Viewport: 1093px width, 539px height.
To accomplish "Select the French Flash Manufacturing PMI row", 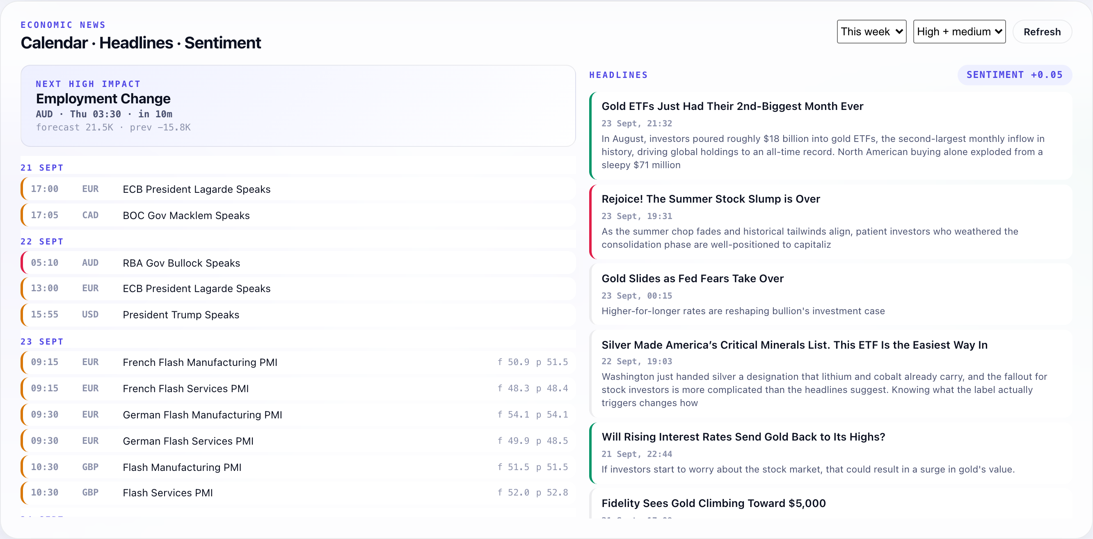I will point(298,362).
